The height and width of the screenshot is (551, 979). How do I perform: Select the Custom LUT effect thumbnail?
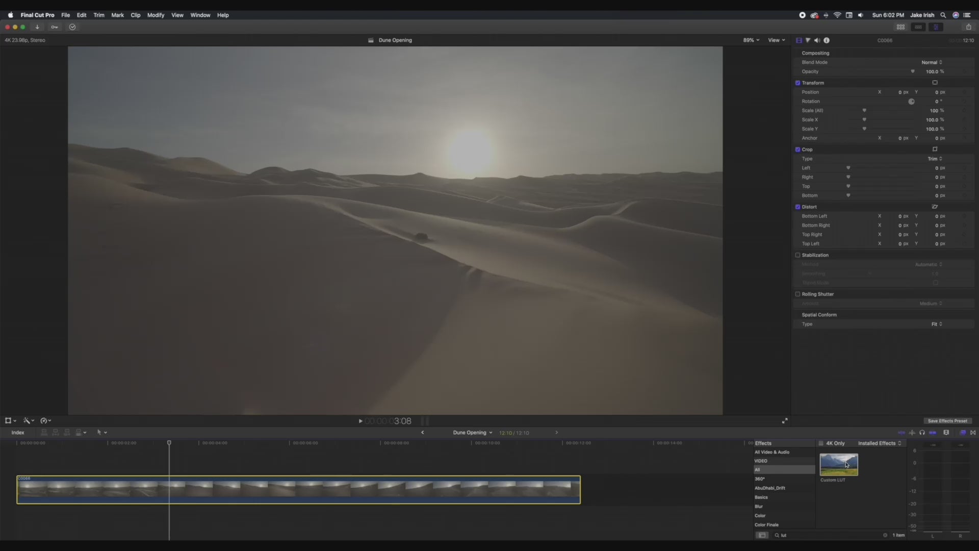pos(839,464)
